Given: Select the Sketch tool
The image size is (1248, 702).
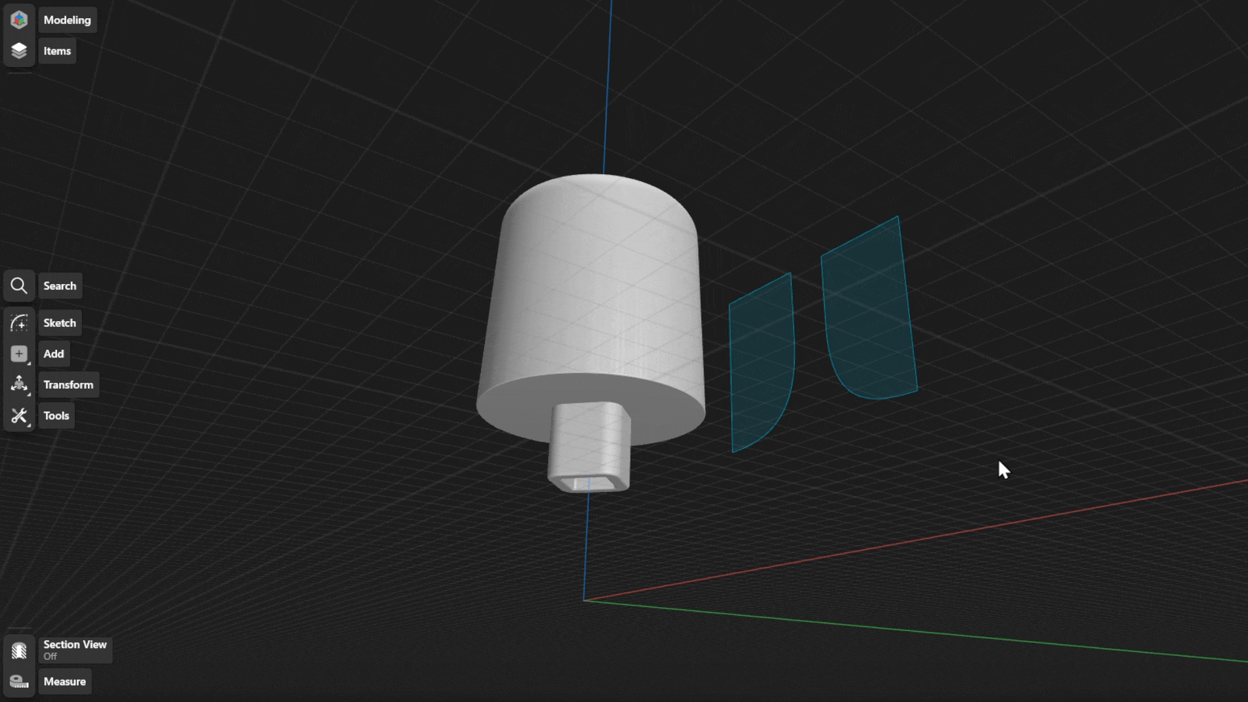Looking at the screenshot, I should [59, 322].
